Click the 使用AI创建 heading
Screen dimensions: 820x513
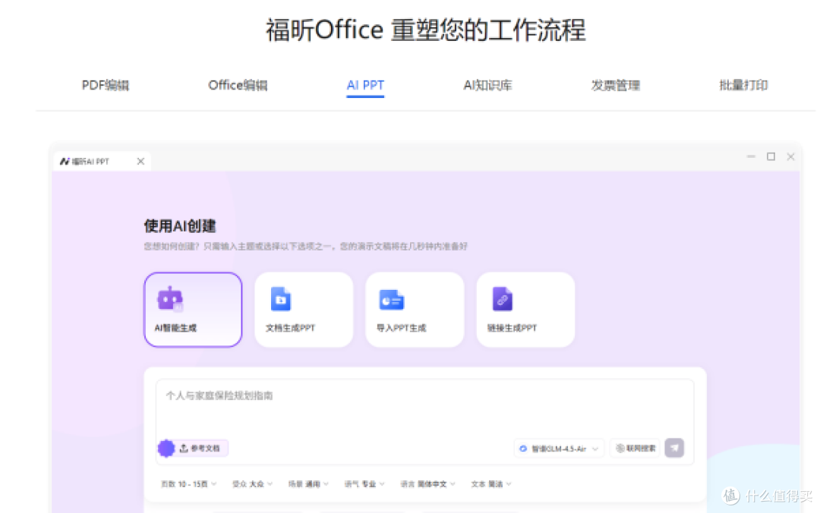click(180, 226)
